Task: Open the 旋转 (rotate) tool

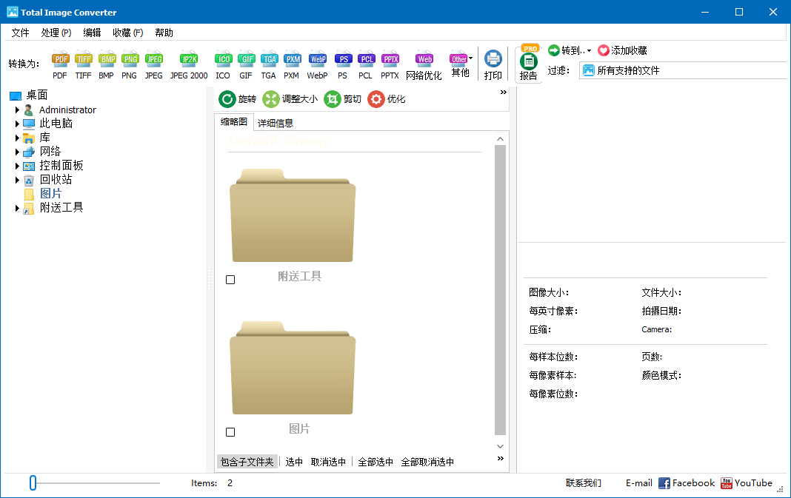Action: coord(234,98)
